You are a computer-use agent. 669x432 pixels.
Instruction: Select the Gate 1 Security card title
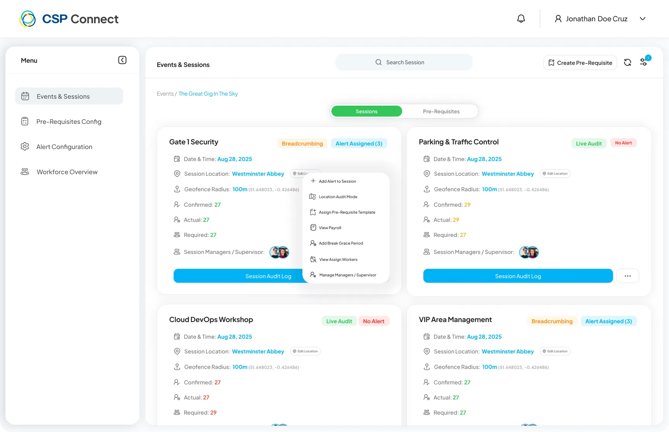[194, 142]
